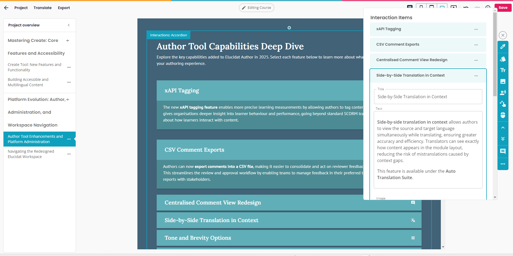
Task: Open the interaction hand-pointer tool
Action: tap(503, 104)
